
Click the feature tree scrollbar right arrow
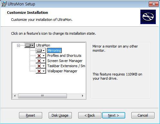point(82,96)
